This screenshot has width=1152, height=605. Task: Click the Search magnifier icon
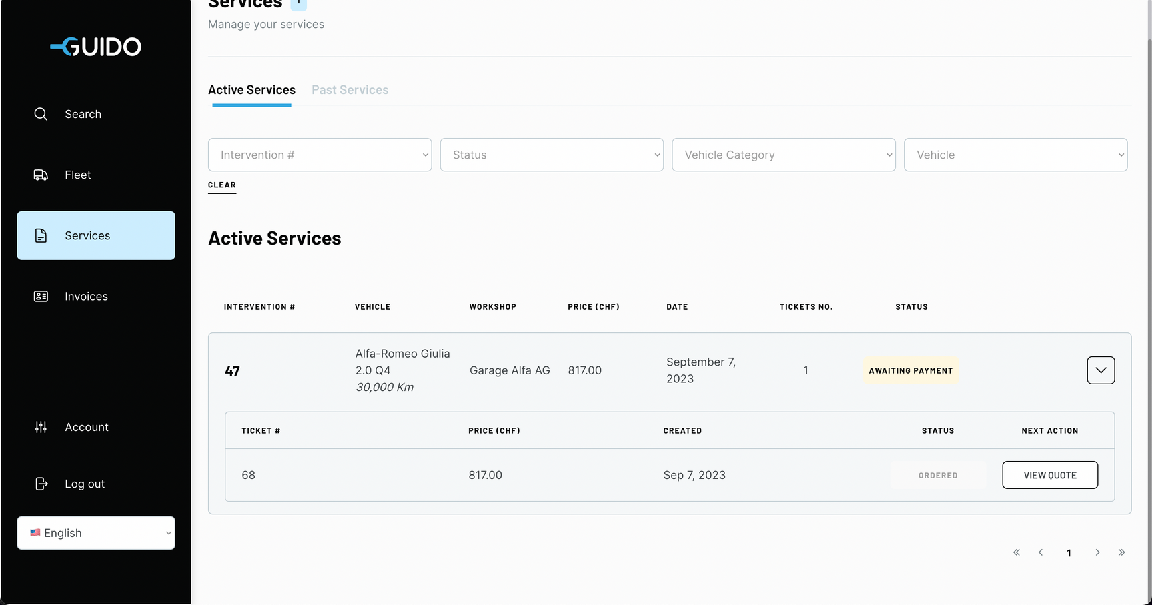click(41, 114)
